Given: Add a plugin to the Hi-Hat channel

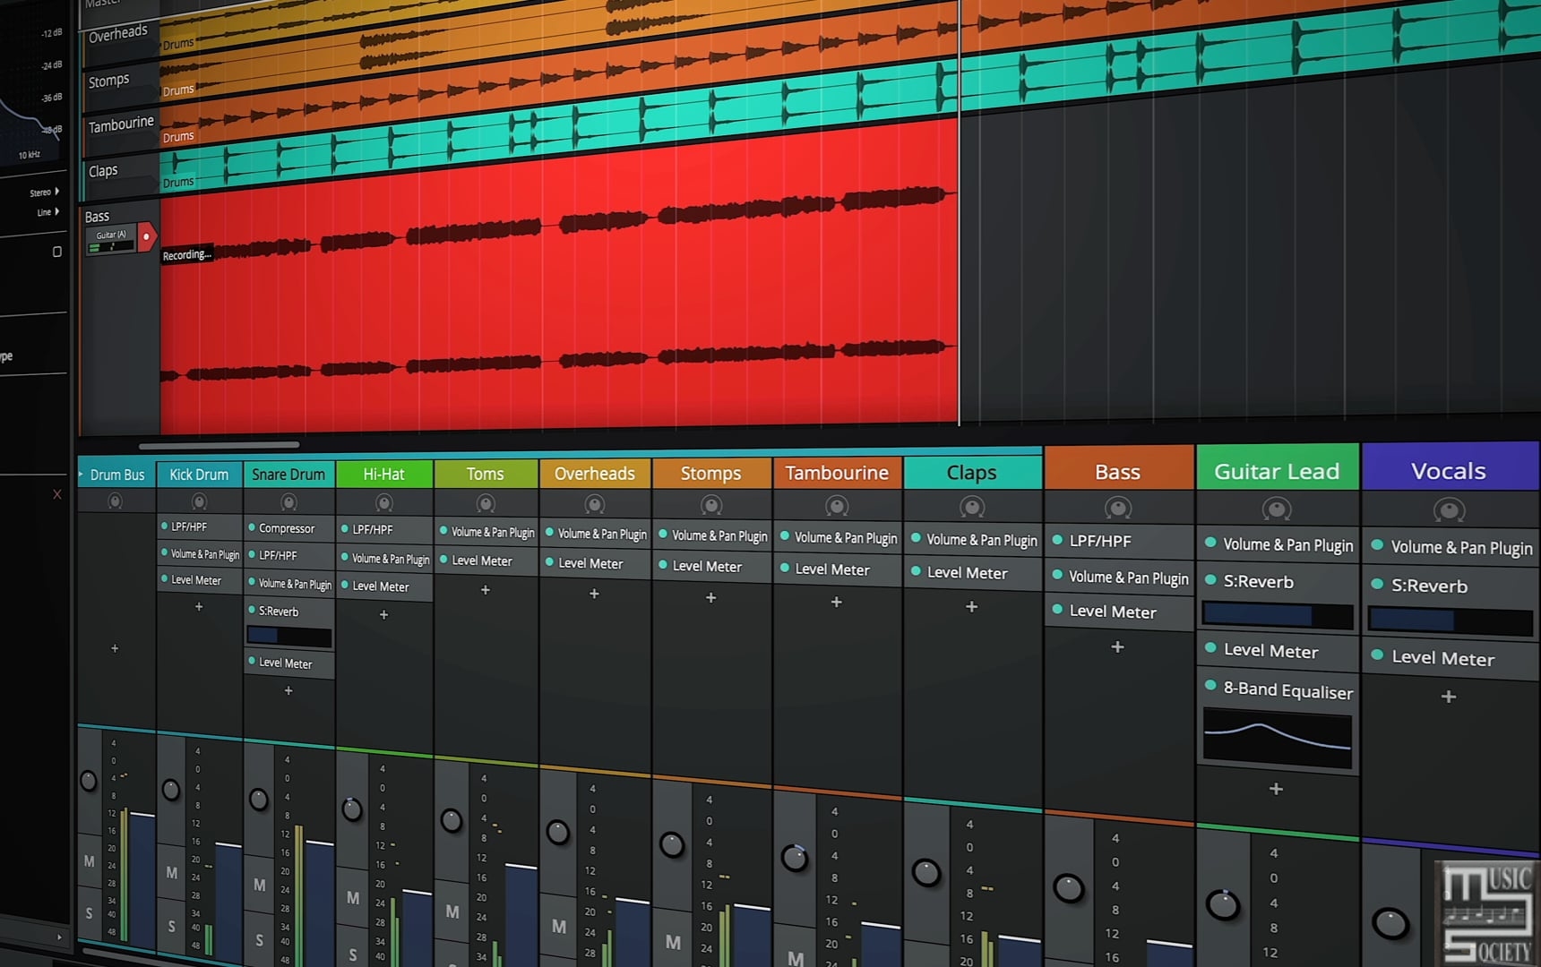Looking at the screenshot, I should pos(384,615).
